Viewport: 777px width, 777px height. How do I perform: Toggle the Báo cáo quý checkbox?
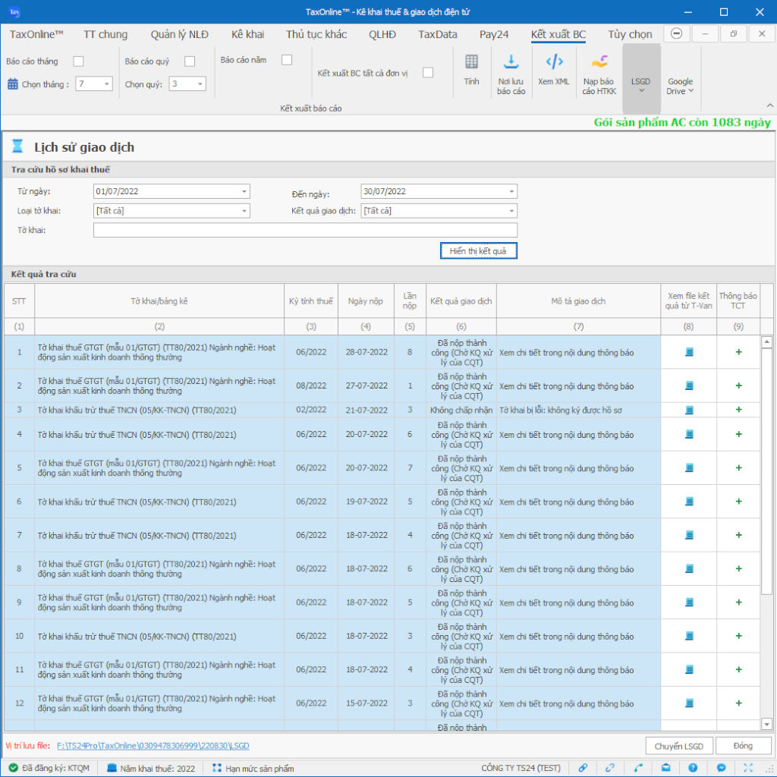pos(190,61)
